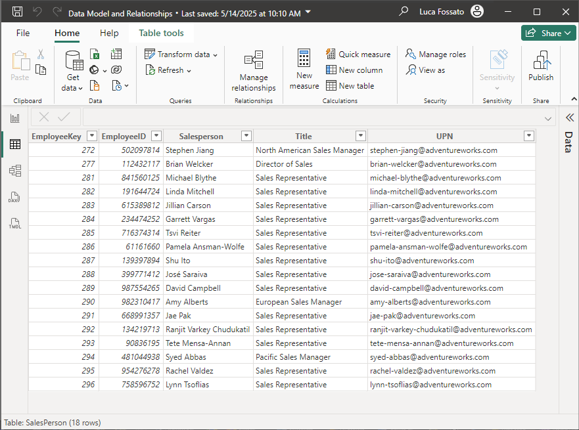The image size is (579, 430).
Task: Select EmployeeKey 296 cell
Action: 64,384
